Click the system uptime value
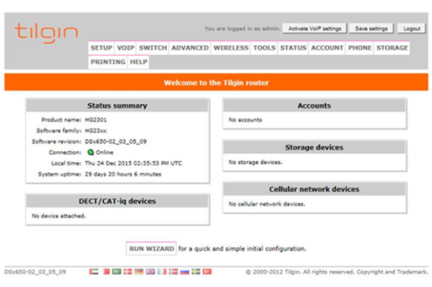 pos(123,174)
